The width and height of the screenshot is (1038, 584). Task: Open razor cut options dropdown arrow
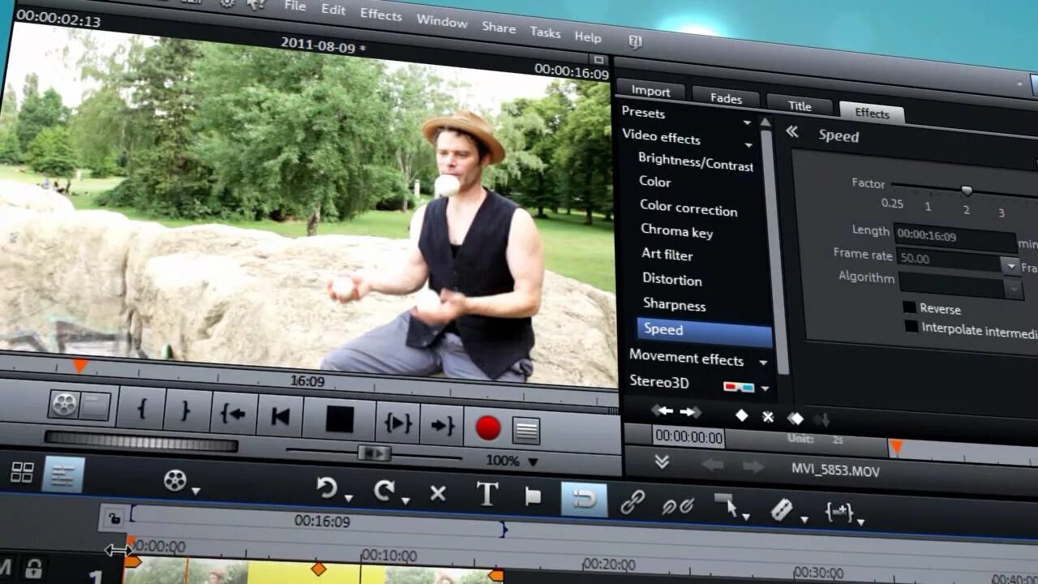click(x=804, y=519)
